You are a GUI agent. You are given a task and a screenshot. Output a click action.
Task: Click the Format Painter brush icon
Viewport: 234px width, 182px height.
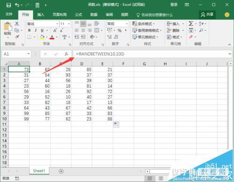tap(17, 37)
